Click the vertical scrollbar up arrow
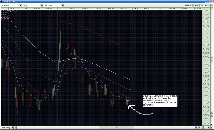The height and width of the screenshot is (130, 214). [x=212, y=9]
